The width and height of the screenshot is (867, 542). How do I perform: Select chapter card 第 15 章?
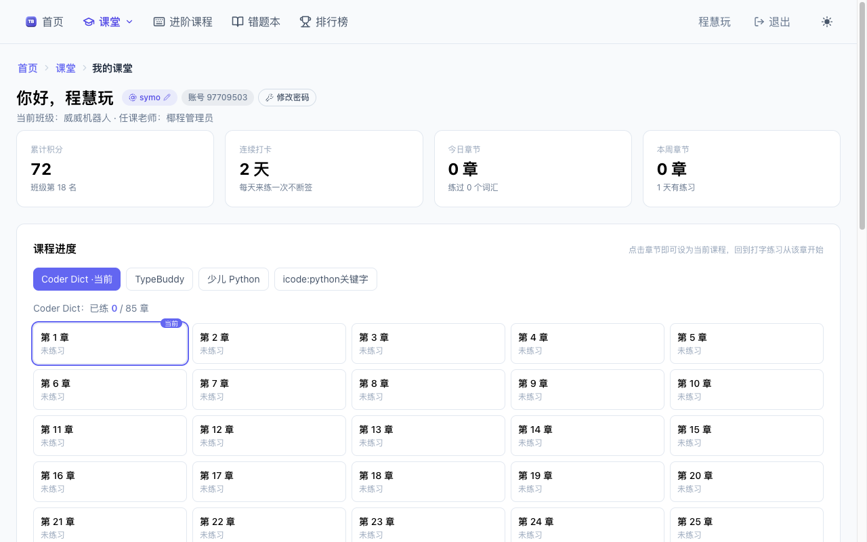[746, 436]
